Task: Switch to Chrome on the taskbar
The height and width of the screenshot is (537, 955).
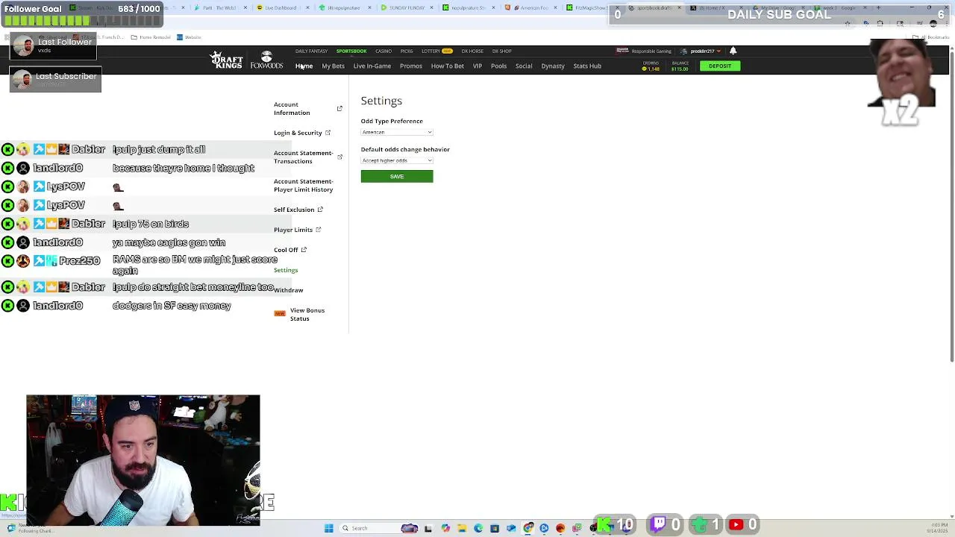Action: click(x=528, y=528)
